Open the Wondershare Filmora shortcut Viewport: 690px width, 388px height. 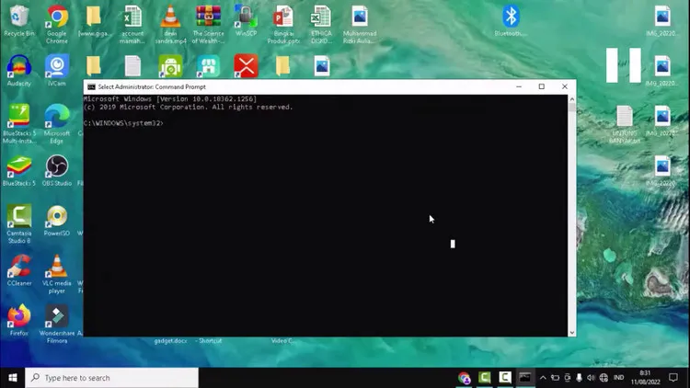[x=57, y=324]
